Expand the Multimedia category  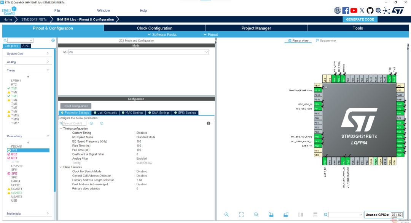click(x=27, y=213)
